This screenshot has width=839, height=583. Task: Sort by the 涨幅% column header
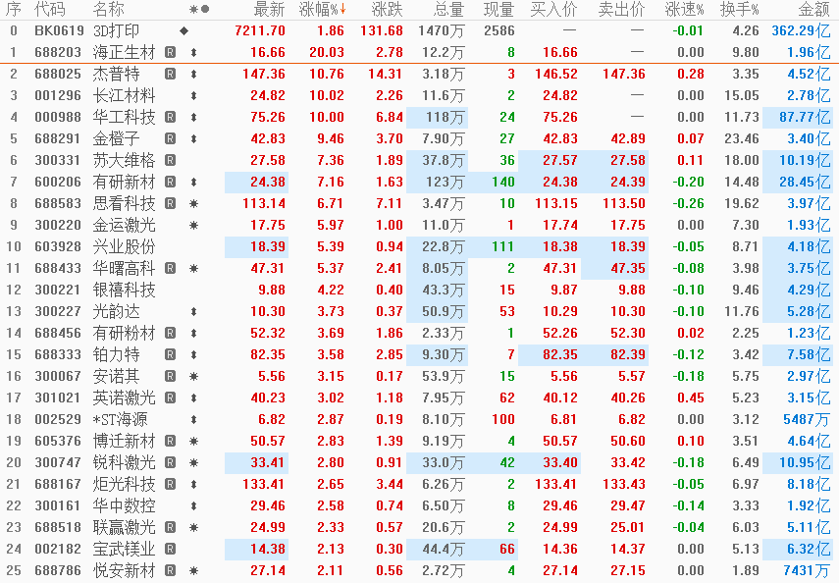322,9
